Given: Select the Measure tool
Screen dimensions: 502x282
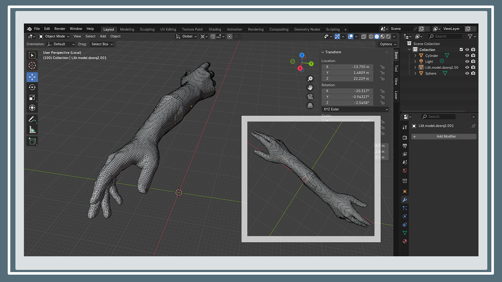Looking at the screenshot, I should tap(32, 130).
